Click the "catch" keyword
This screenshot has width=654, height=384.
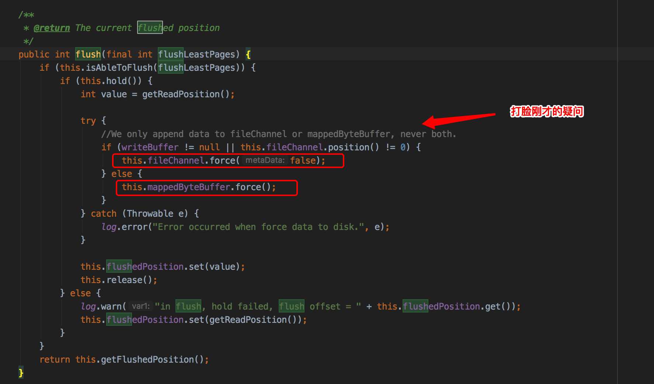click(104, 214)
